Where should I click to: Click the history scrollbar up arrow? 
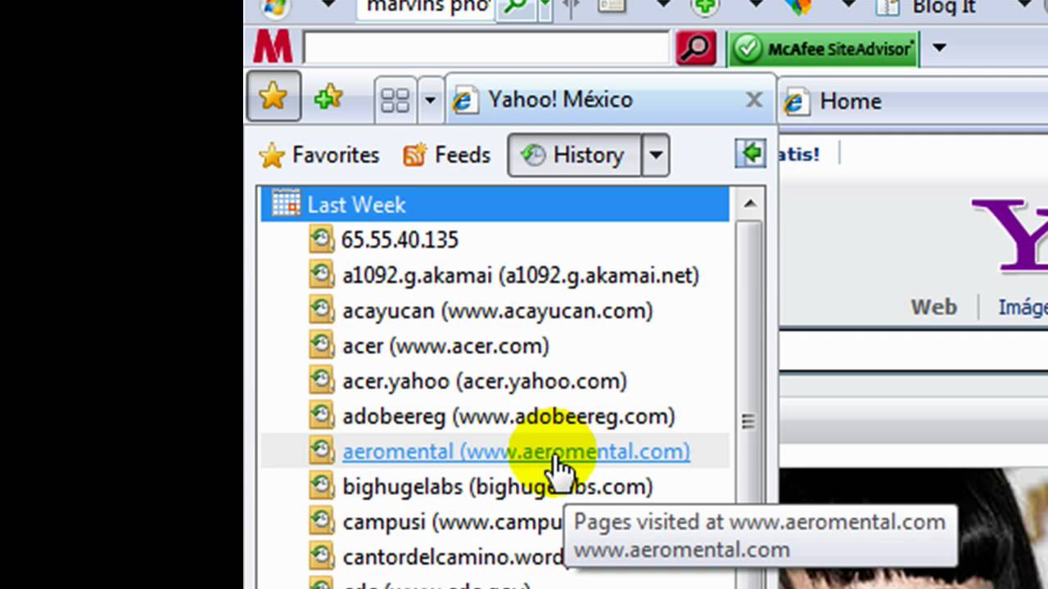point(751,203)
